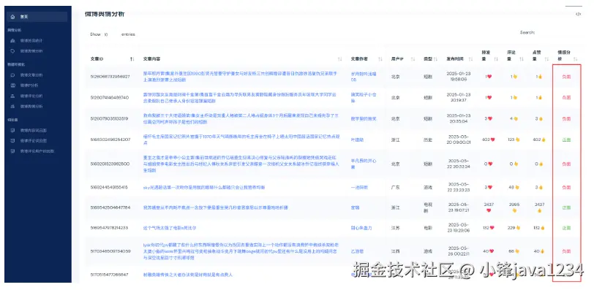The image size is (594, 290).
Task: Sort the 文章内容 column via arrows
Action: (x=340, y=59)
